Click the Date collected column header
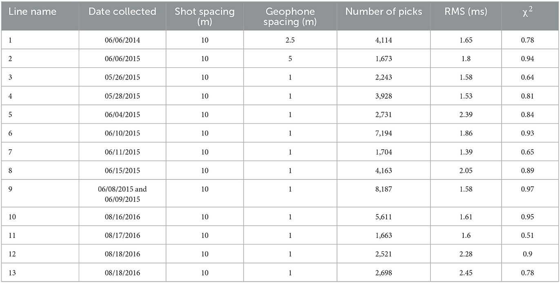The image size is (560, 283). tap(122, 11)
